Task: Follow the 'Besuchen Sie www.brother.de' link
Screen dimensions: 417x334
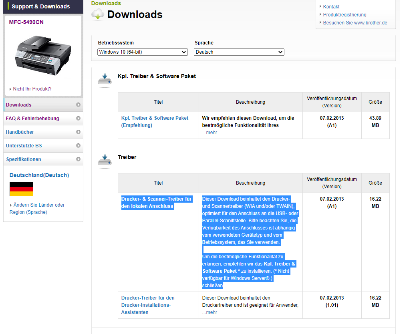Action: 355,22
